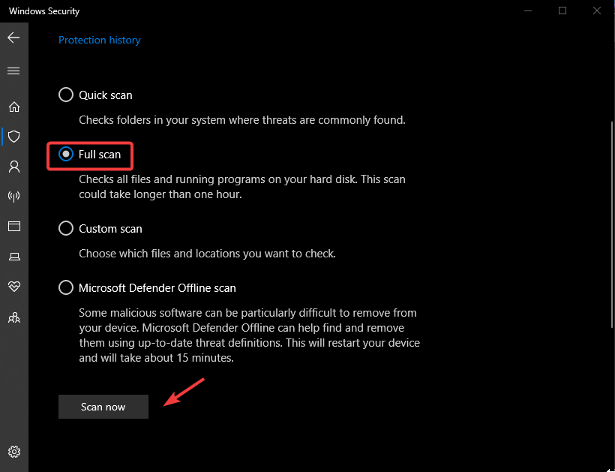Open Virus & threat protection shield

pyautogui.click(x=13, y=137)
